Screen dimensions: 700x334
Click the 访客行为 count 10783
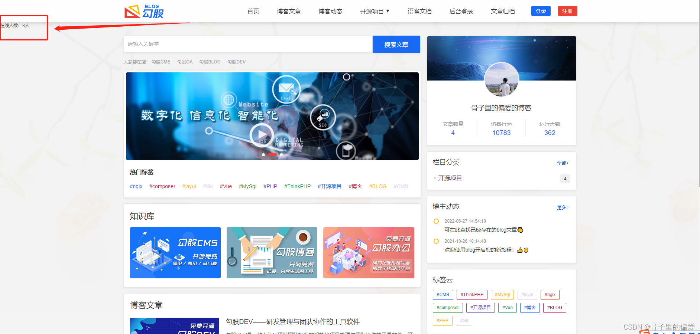[501, 133]
